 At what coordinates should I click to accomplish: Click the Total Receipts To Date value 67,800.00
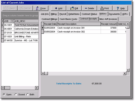point(97,84)
